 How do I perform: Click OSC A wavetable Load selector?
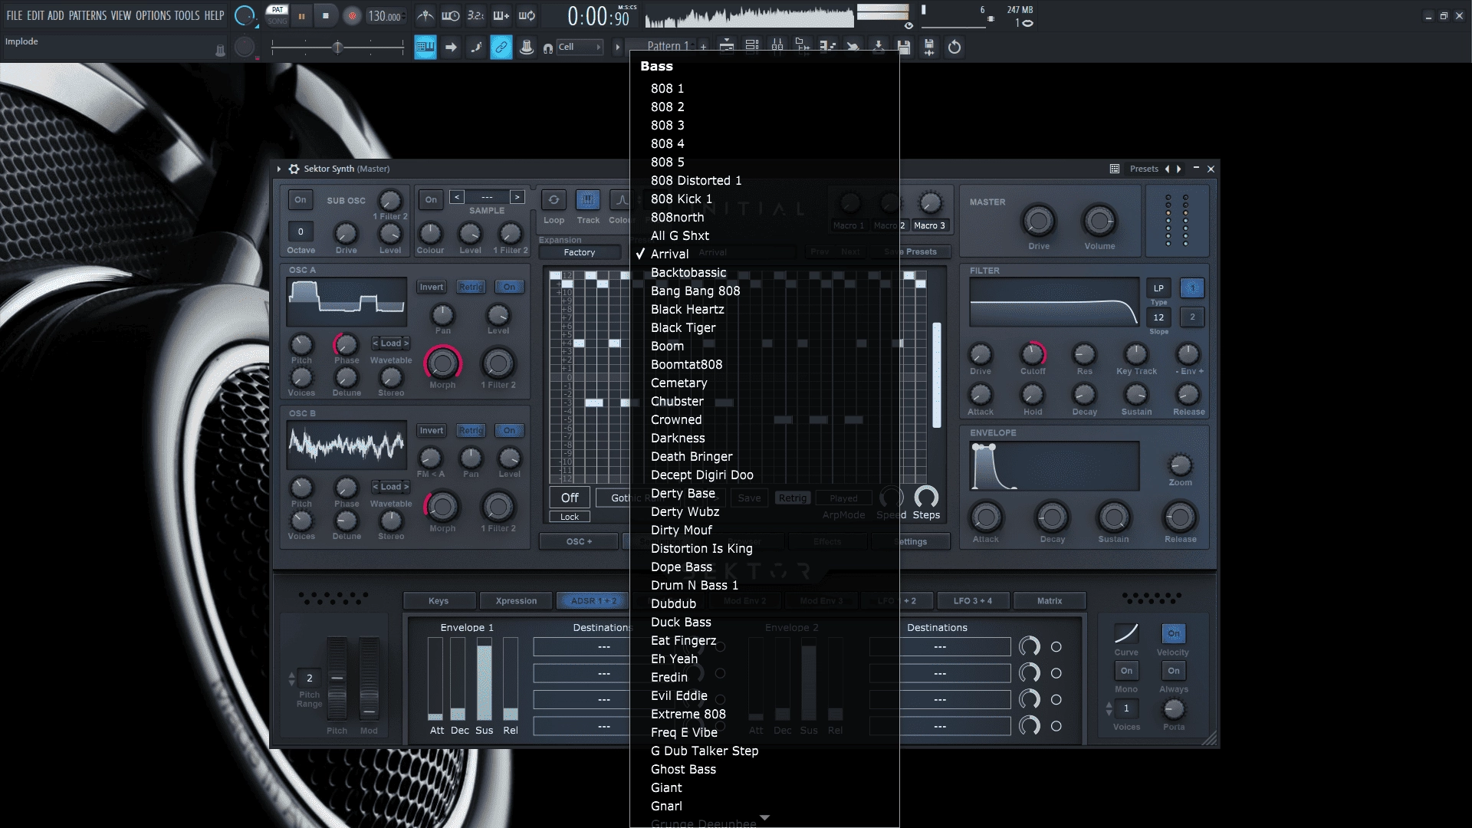(391, 343)
